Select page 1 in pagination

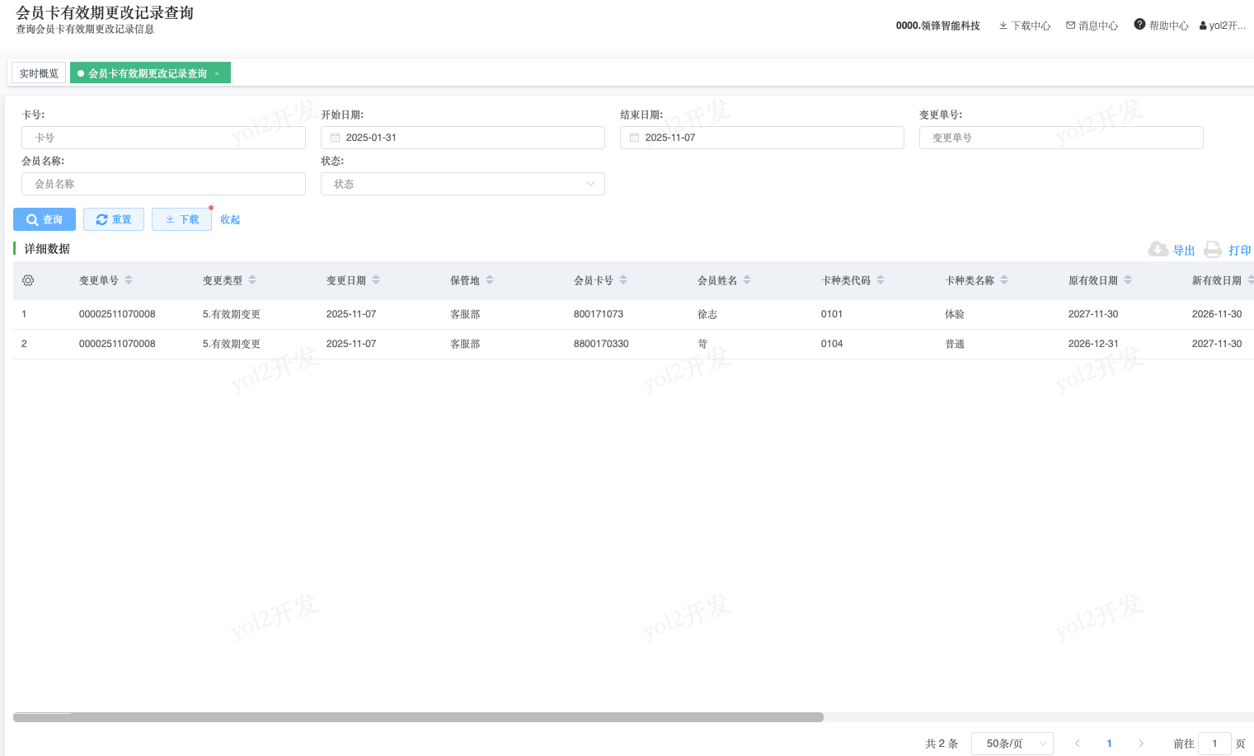click(1109, 744)
